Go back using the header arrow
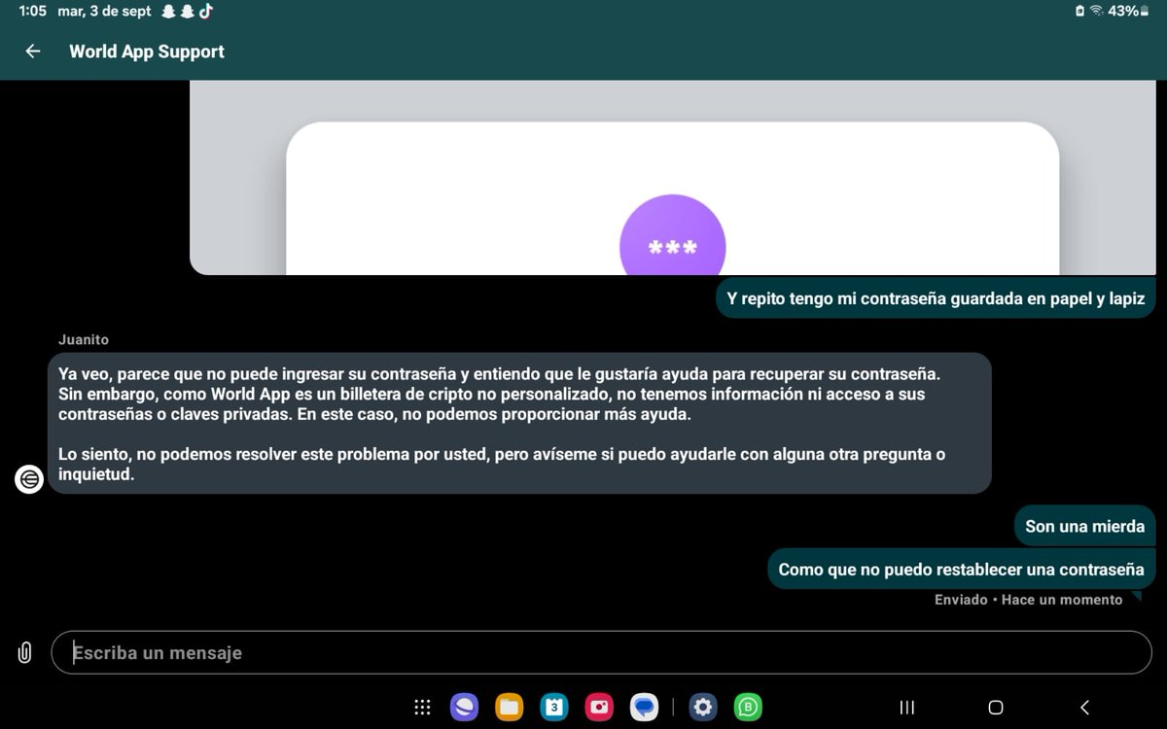Screen dimensions: 1167x729 point(33,52)
